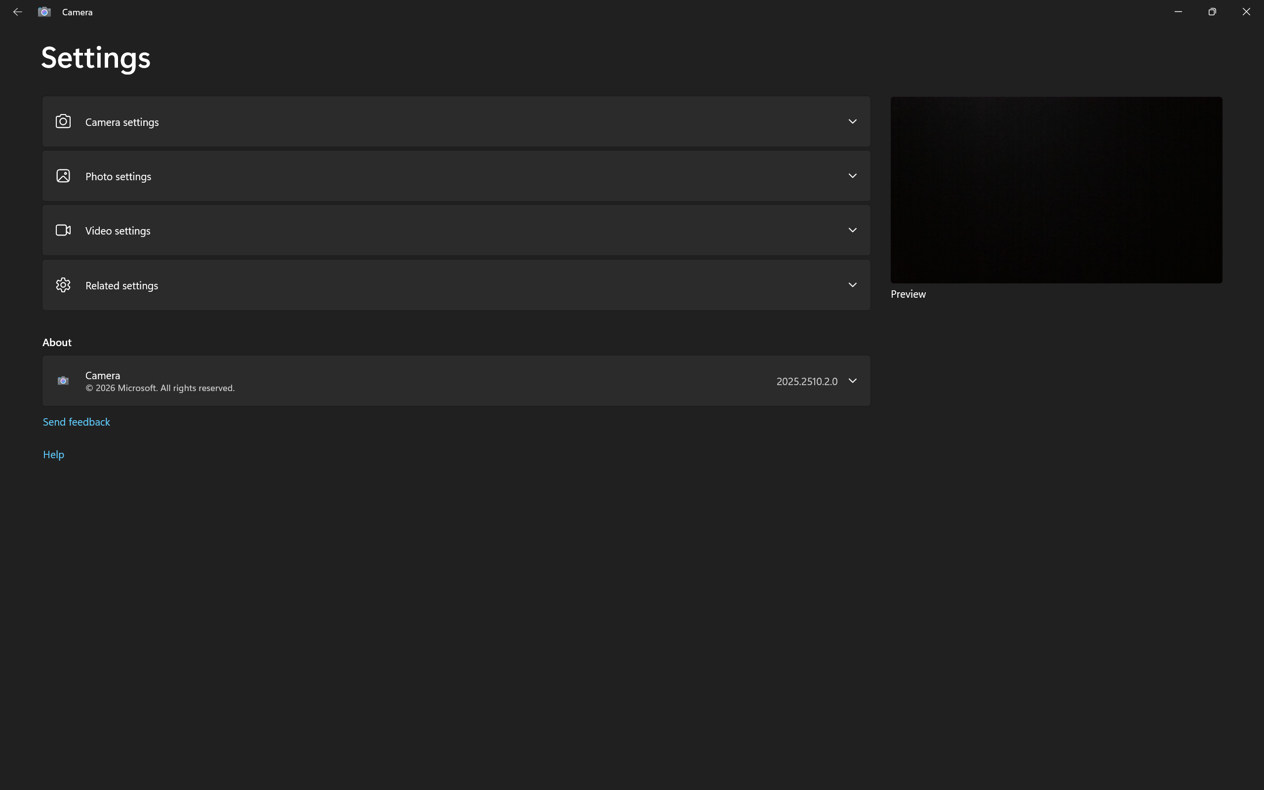Expand Photo settings using its chevron
The height and width of the screenshot is (790, 1264).
[x=852, y=176]
